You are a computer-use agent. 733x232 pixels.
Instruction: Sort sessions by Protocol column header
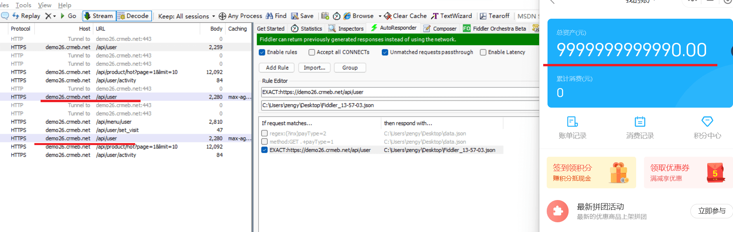tap(21, 28)
